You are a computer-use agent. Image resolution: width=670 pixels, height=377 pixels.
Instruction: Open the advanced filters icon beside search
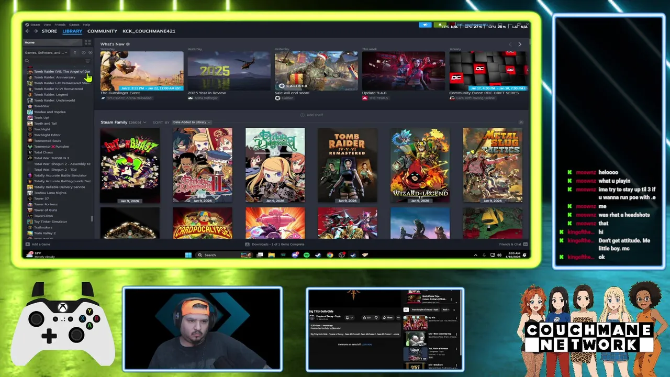[87, 61]
